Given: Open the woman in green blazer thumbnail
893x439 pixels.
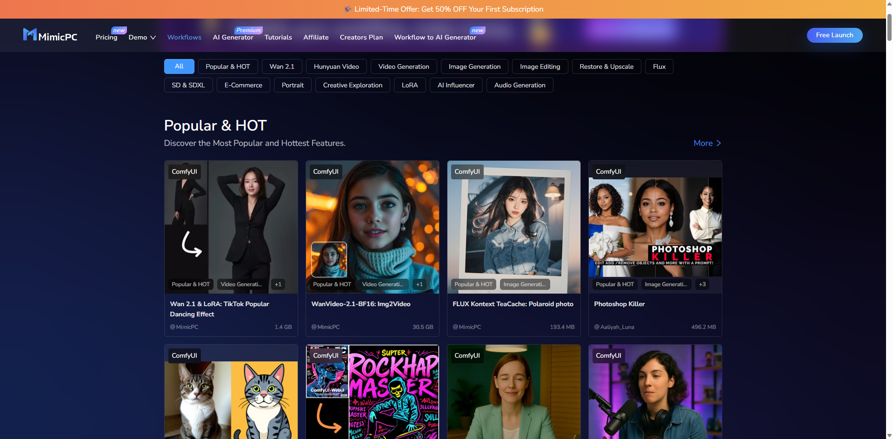Looking at the screenshot, I should 514,392.
